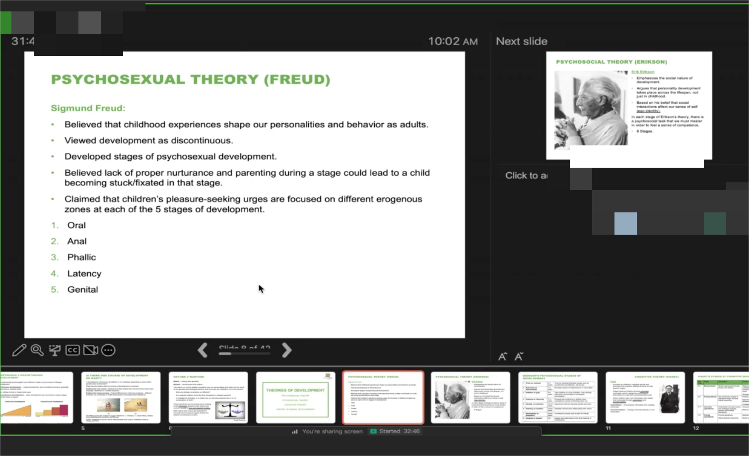This screenshot has height=456, width=749.
Task: Open more slide show options menu
Action: pos(108,350)
